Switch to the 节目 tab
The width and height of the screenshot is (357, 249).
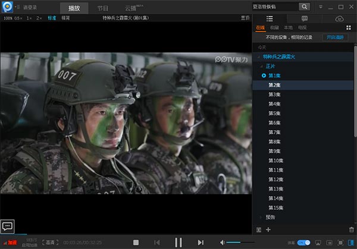103,8
